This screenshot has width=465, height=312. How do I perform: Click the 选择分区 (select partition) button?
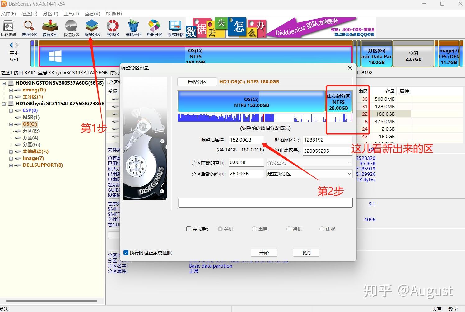197,82
